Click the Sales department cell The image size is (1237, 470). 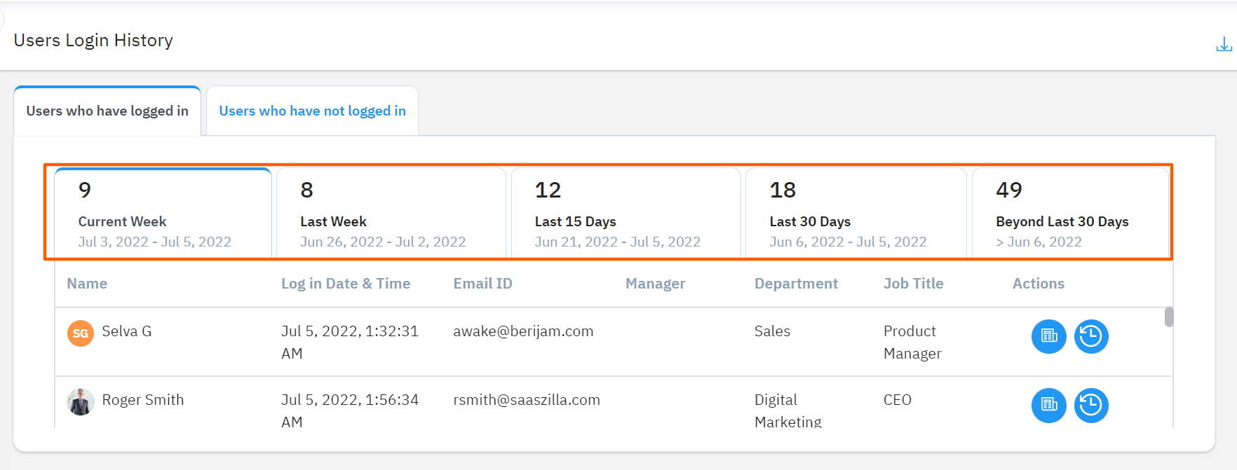coord(772,331)
